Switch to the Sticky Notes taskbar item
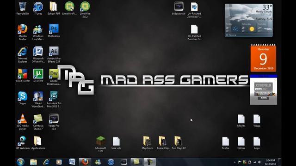The width and height of the screenshot is (296, 166). [x=136, y=162]
